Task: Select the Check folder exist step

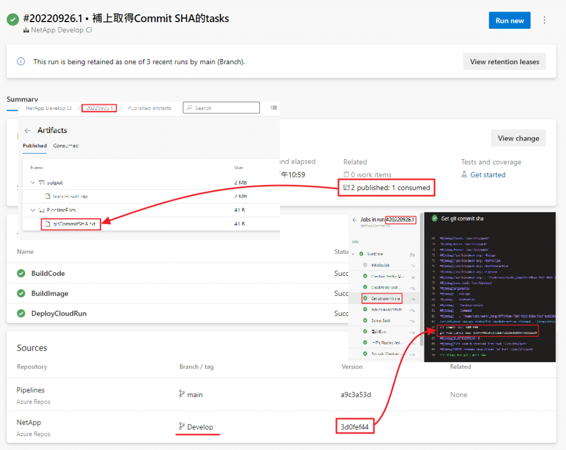Action: pos(385,287)
